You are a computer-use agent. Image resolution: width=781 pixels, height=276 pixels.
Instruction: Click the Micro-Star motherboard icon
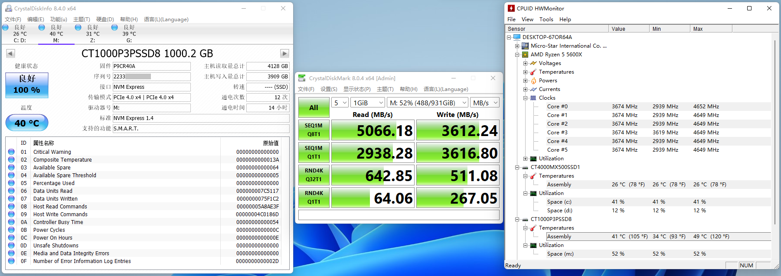(x=525, y=46)
